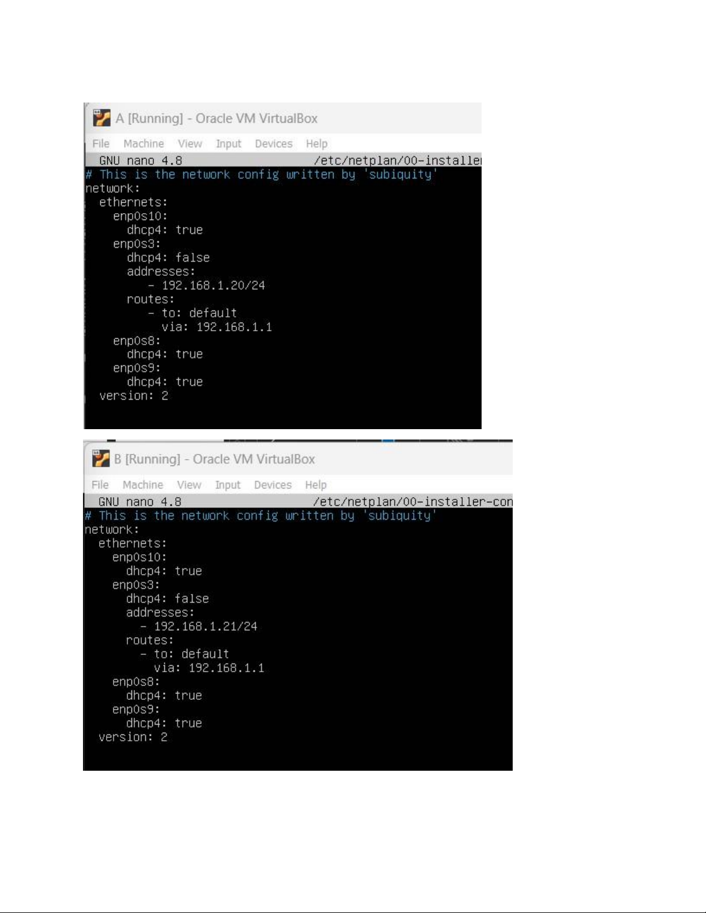Place the cursor on 192.168.1.20/24 in VM A
The width and height of the screenshot is (706, 913).
(213, 285)
